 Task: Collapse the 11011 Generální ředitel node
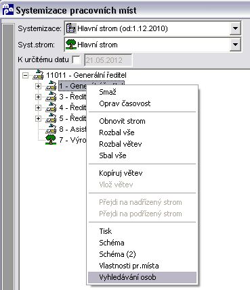pyautogui.click(x=26, y=75)
